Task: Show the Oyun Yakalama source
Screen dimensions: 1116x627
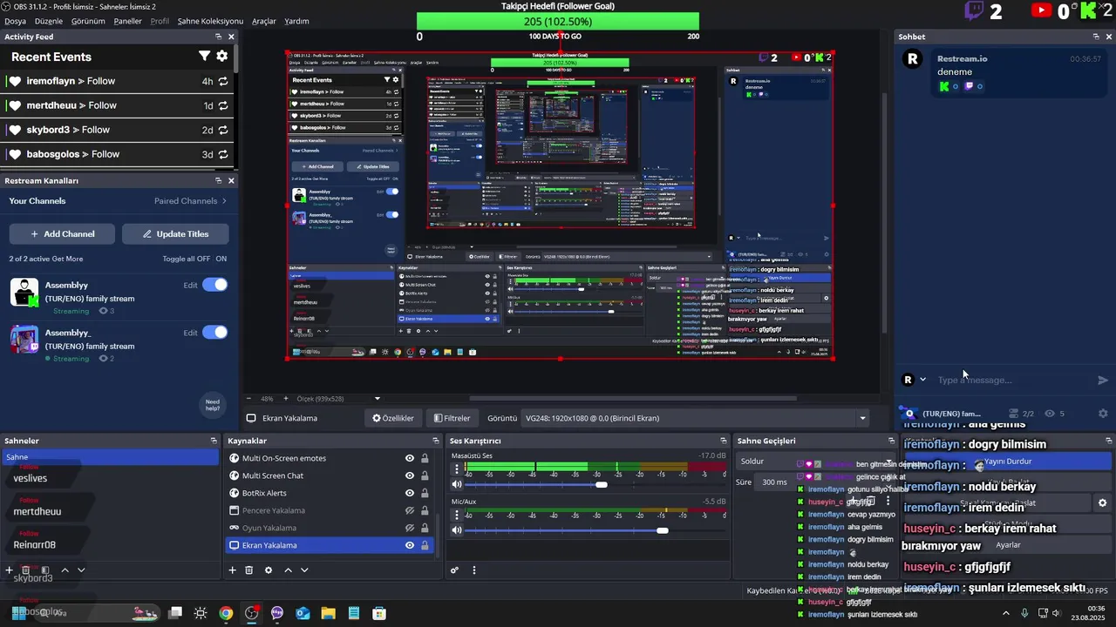Action: tap(410, 528)
